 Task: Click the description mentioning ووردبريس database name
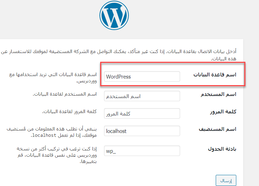pos(53,77)
